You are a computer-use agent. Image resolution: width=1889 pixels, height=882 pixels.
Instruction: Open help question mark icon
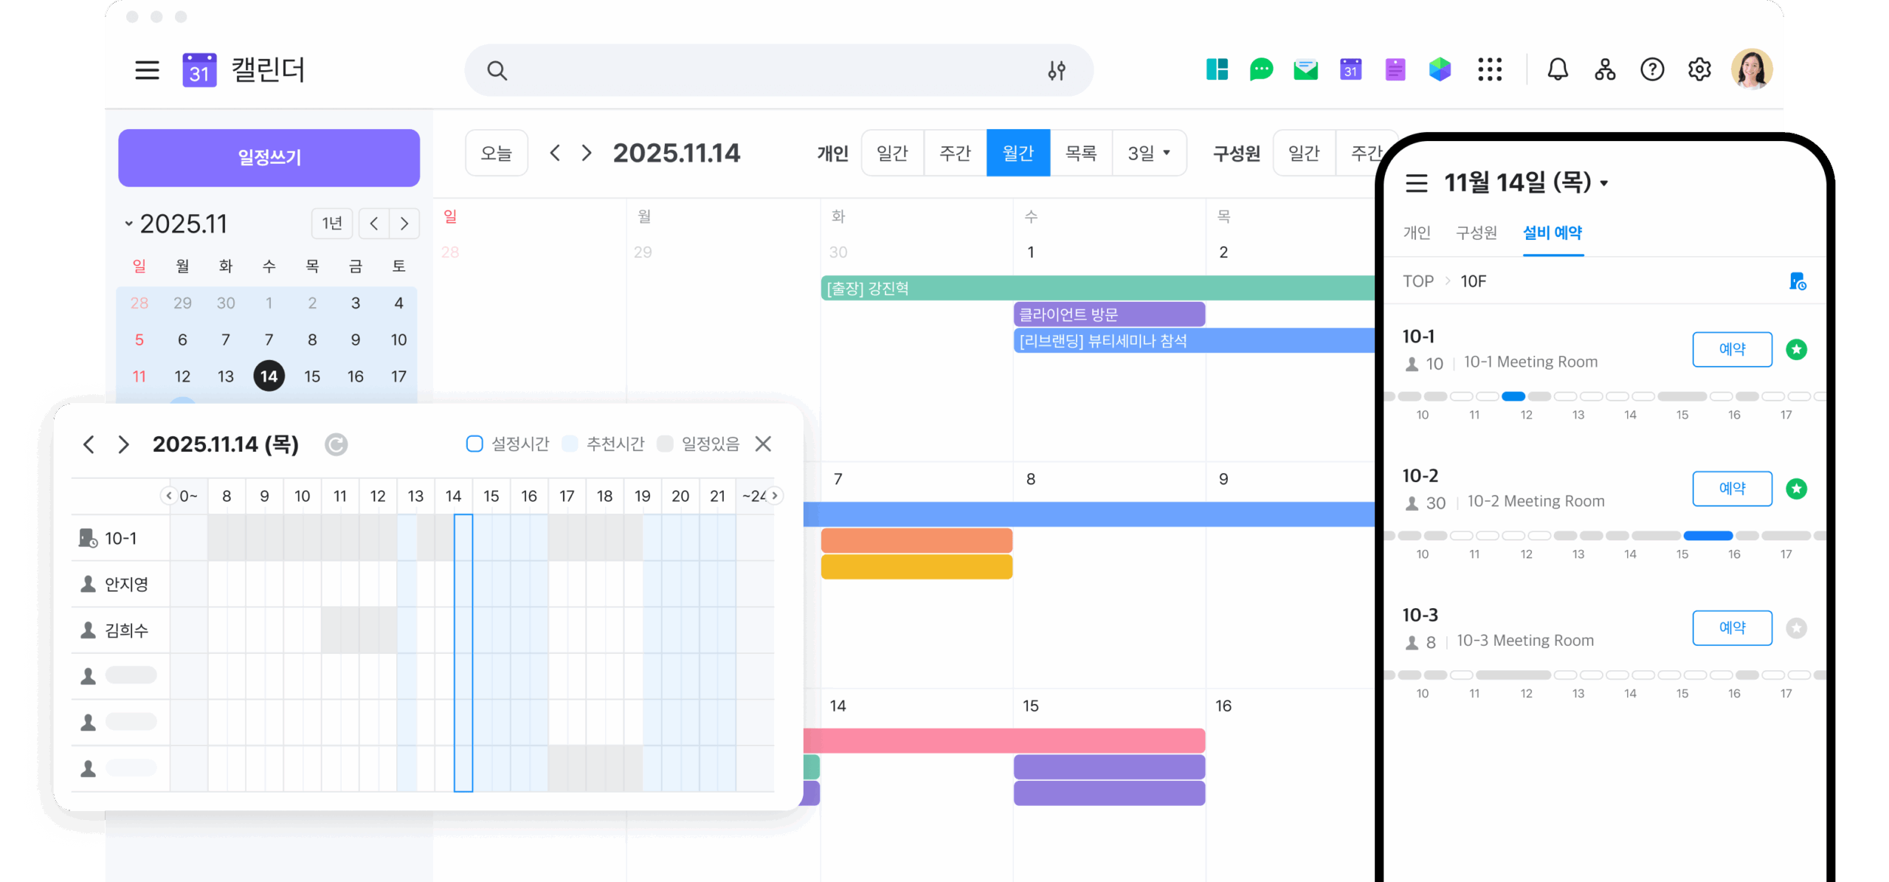pos(1652,69)
